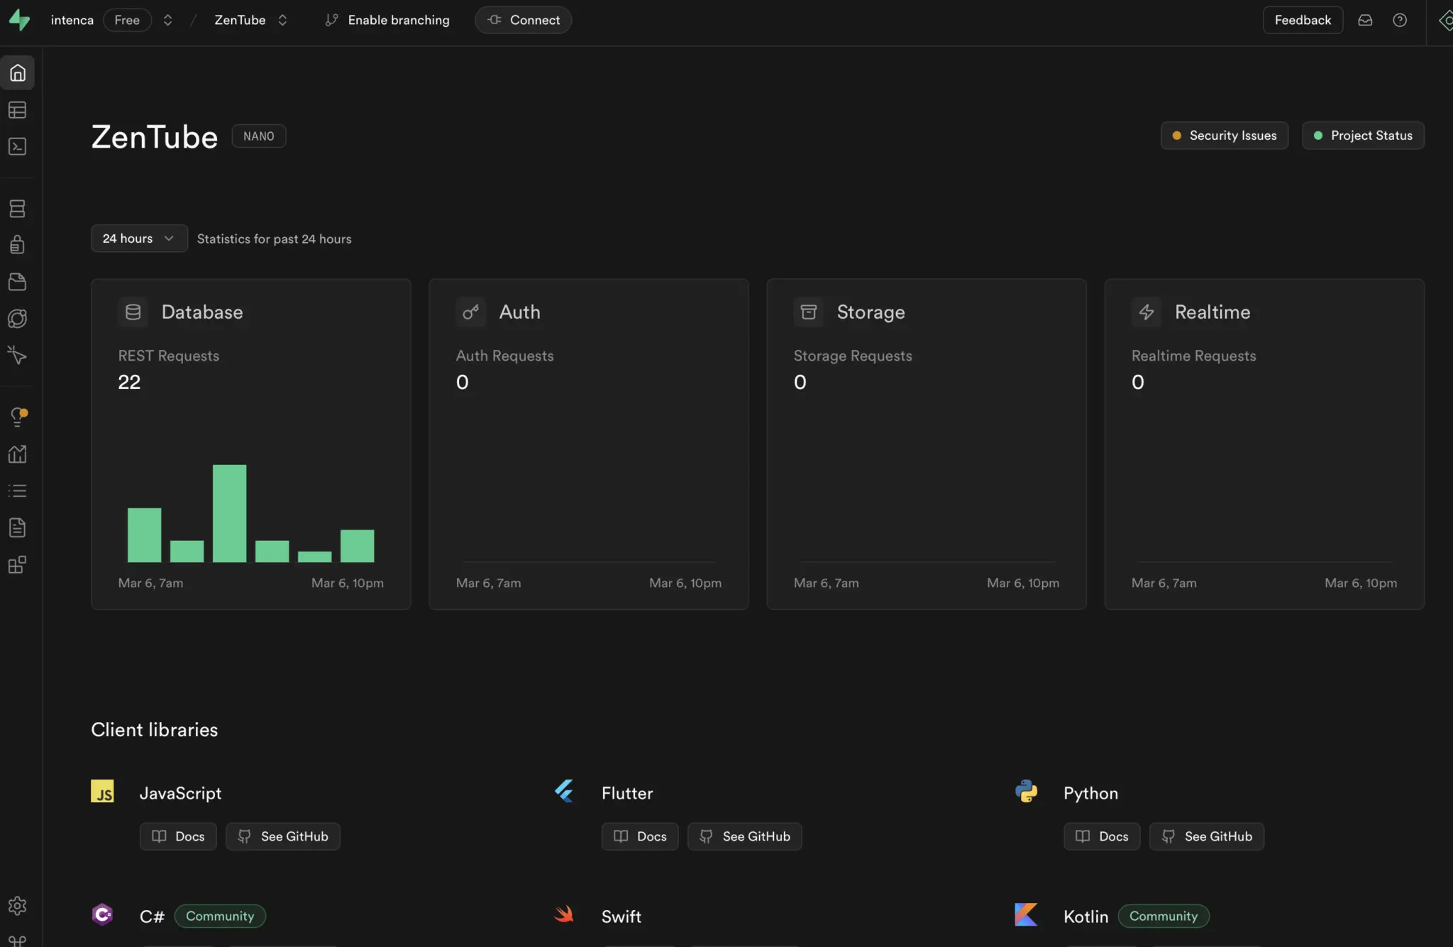Open the SQL Editor sidebar icon
This screenshot has width=1453, height=947.
(x=17, y=147)
